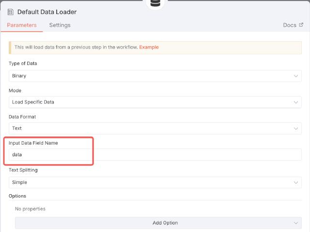Open the Example link in the notice
Image resolution: width=310 pixels, height=232 pixels.
coord(149,47)
